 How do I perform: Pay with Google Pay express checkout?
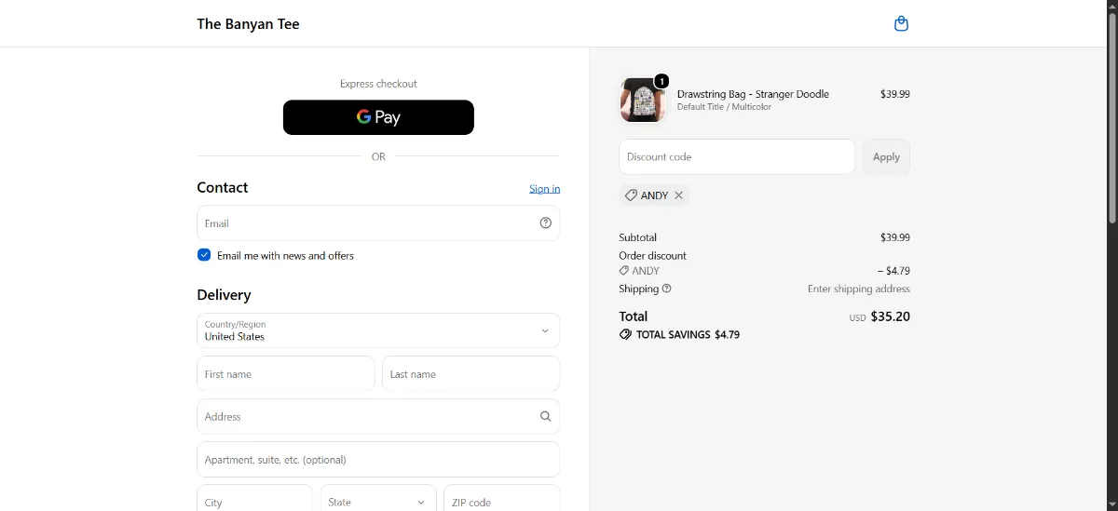point(378,117)
